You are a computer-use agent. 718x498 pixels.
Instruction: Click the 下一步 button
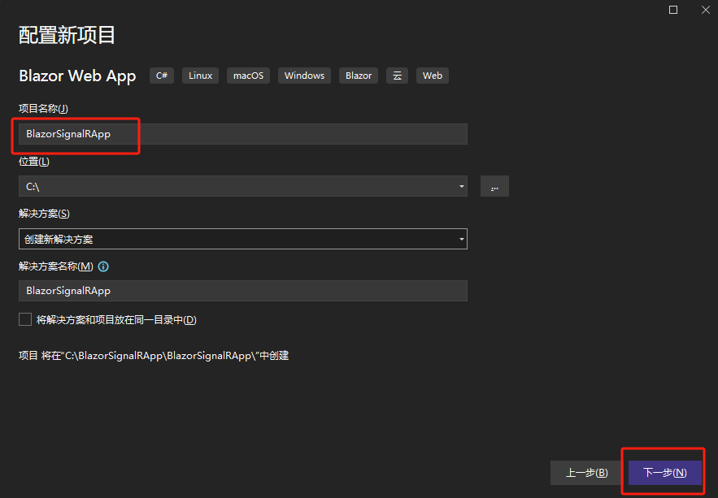(x=663, y=472)
